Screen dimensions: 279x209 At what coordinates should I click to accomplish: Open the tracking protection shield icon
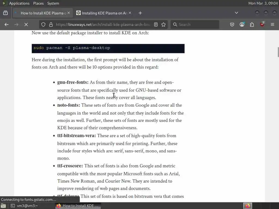[x=43, y=24]
